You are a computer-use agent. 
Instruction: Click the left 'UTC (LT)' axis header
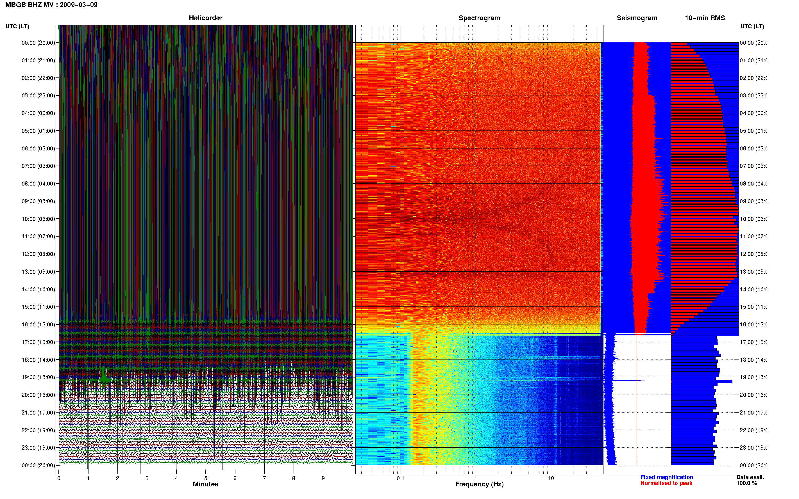click(17, 26)
